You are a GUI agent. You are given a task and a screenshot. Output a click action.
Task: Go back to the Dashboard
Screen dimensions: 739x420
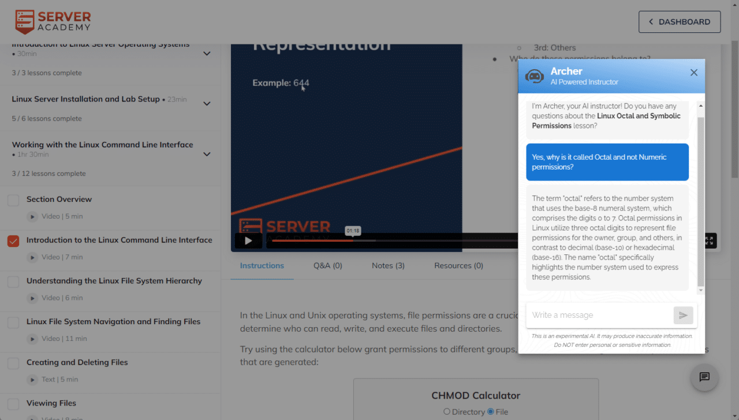click(679, 22)
